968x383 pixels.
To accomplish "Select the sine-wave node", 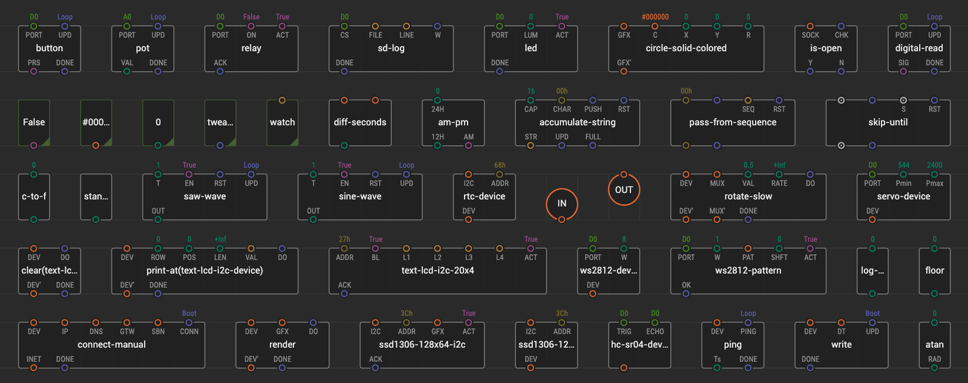I will pyautogui.click(x=360, y=197).
